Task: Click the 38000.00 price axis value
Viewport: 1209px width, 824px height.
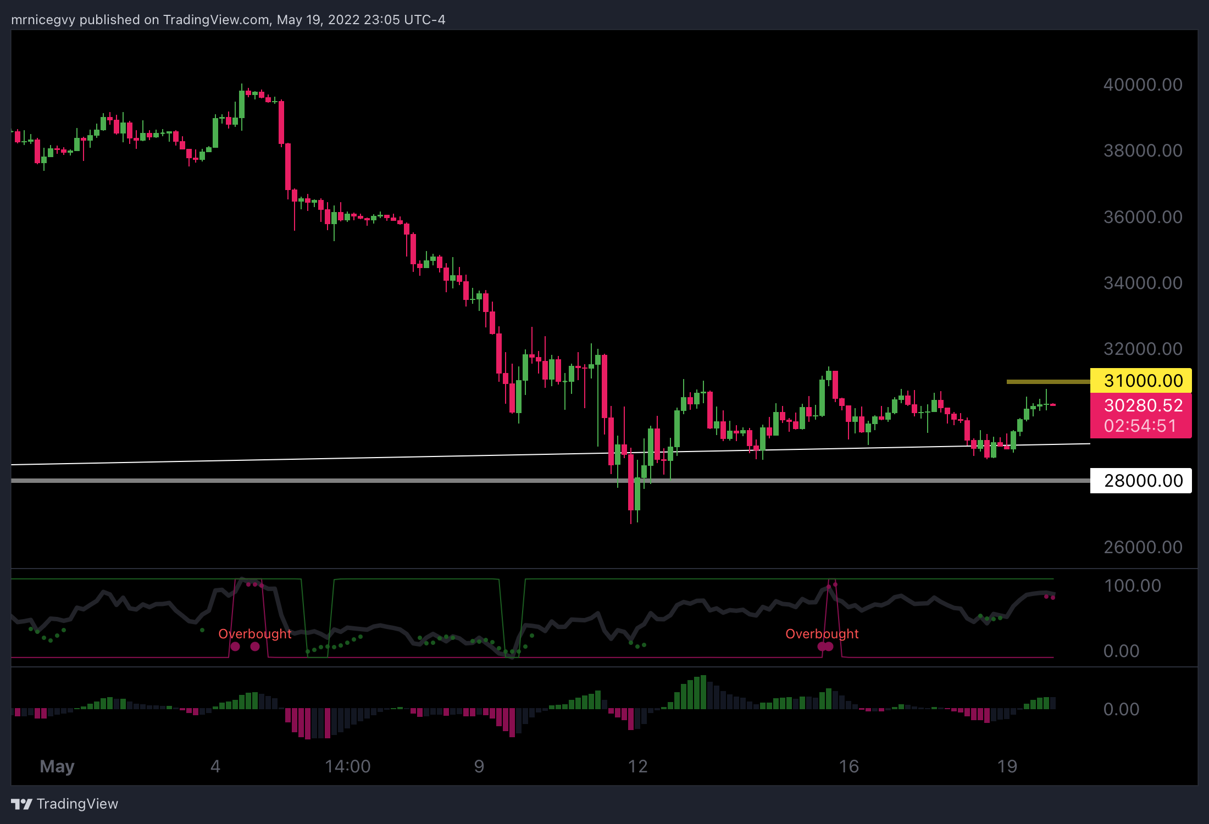Action: click(x=1143, y=151)
